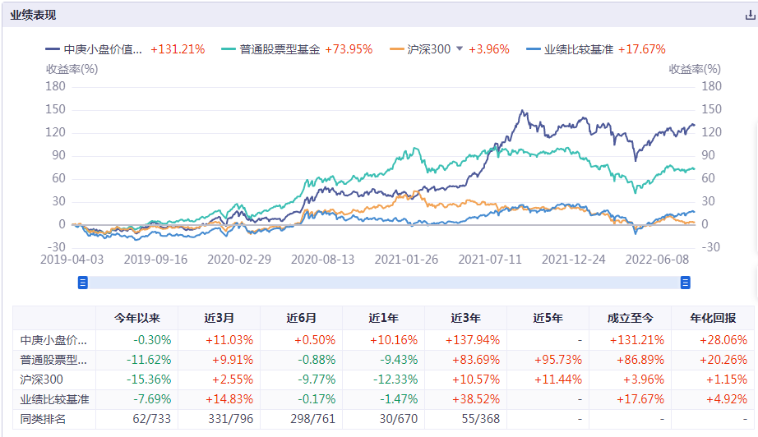758x437 pixels.
Task: Select the 近3月 column header
Action: [x=219, y=318]
